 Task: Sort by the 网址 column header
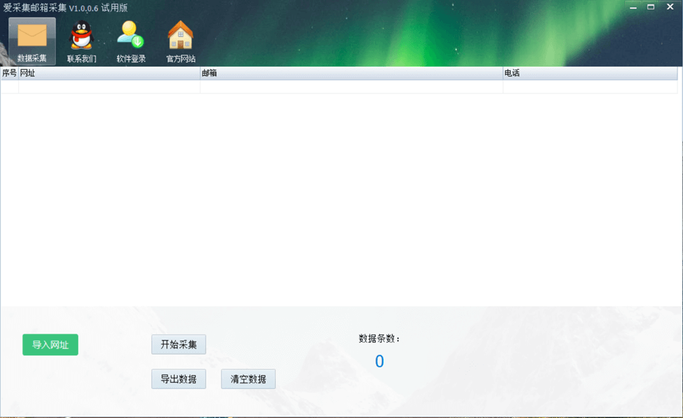point(109,73)
